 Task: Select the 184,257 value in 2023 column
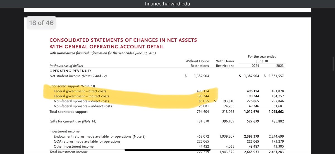click(x=278, y=96)
